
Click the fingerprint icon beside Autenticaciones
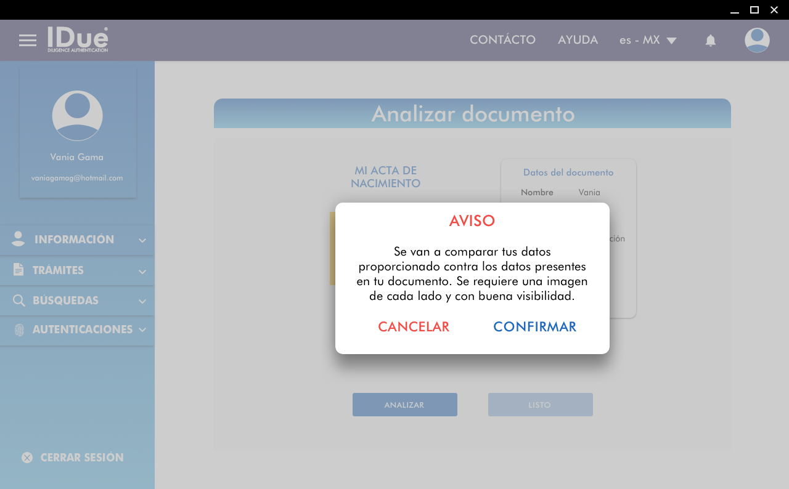point(18,329)
